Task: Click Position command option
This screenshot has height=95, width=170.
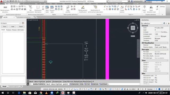Action: pos(103,84)
